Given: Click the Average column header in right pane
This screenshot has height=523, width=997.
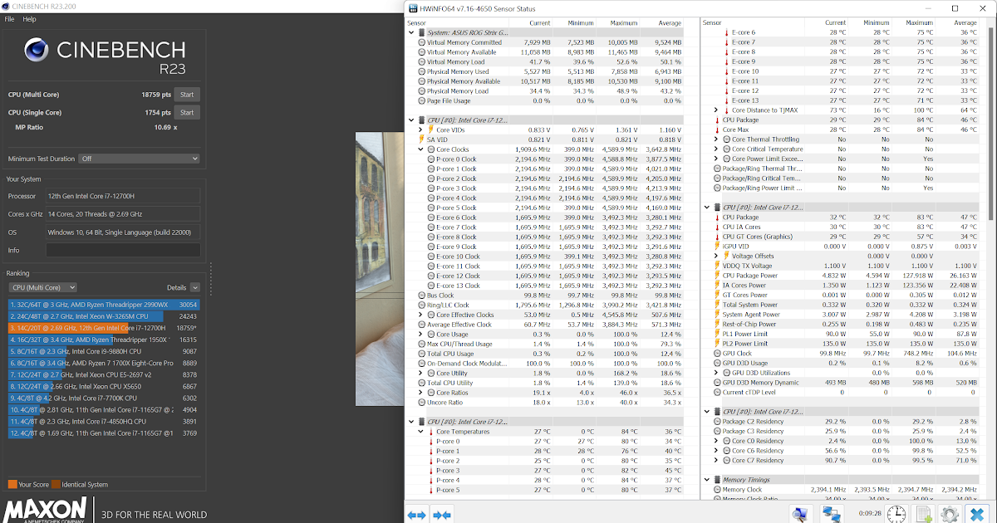Looking at the screenshot, I should [965, 23].
